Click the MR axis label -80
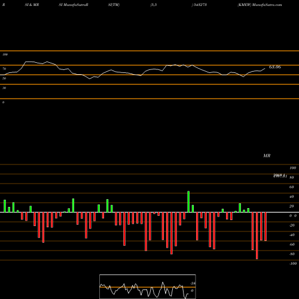The width and height of the screenshot is (299, 299). point(292,254)
